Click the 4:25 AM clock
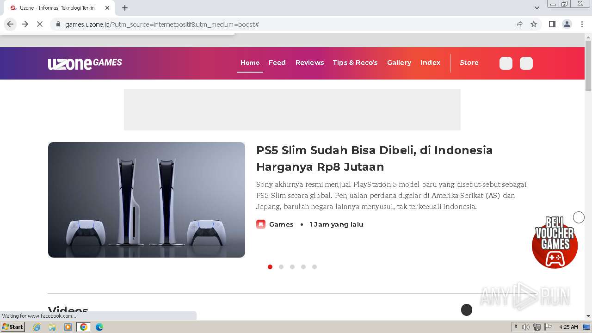The width and height of the screenshot is (592, 333). click(x=568, y=327)
